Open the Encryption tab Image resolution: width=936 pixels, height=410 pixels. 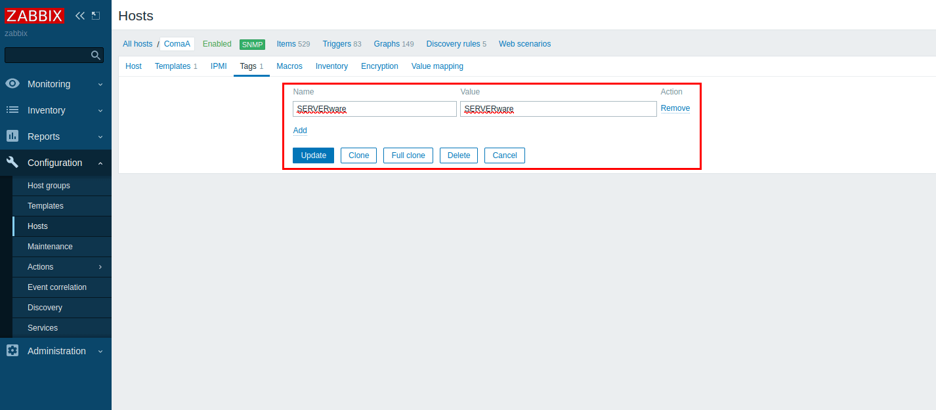(379, 66)
